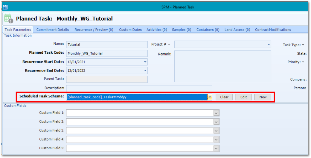
Task: Click the Planned Task calendar icon
Action: [x=8, y=18]
